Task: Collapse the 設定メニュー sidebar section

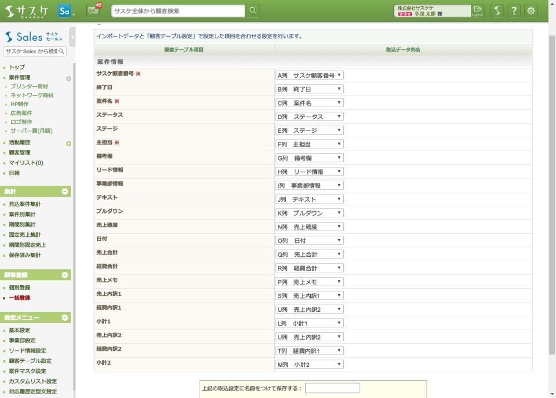Action: coord(65,317)
